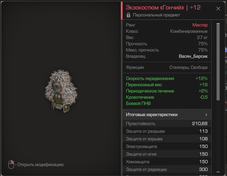Click the rank value Мастер
The image size is (227, 176).
coord(200,25)
